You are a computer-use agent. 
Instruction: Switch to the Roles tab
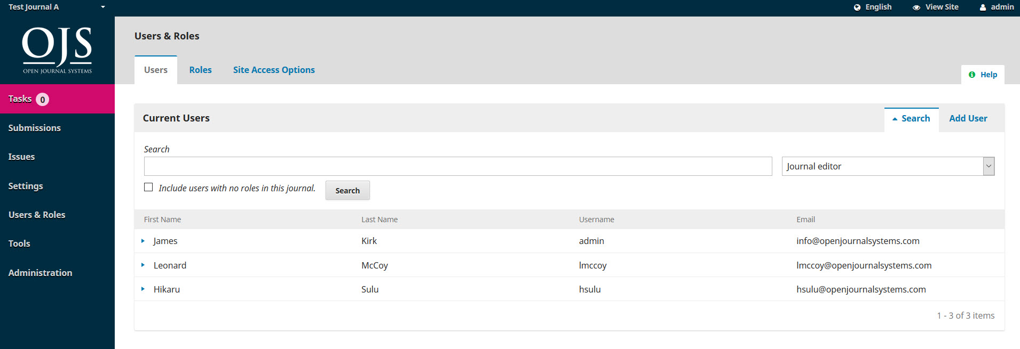[x=200, y=70]
